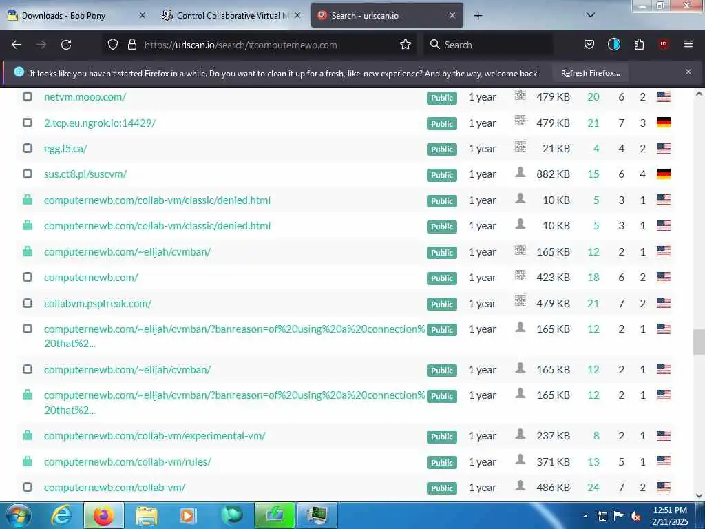Open the blue half-circle extension icon
Viewport: 705px width, 529px height.
click(613, 45)
